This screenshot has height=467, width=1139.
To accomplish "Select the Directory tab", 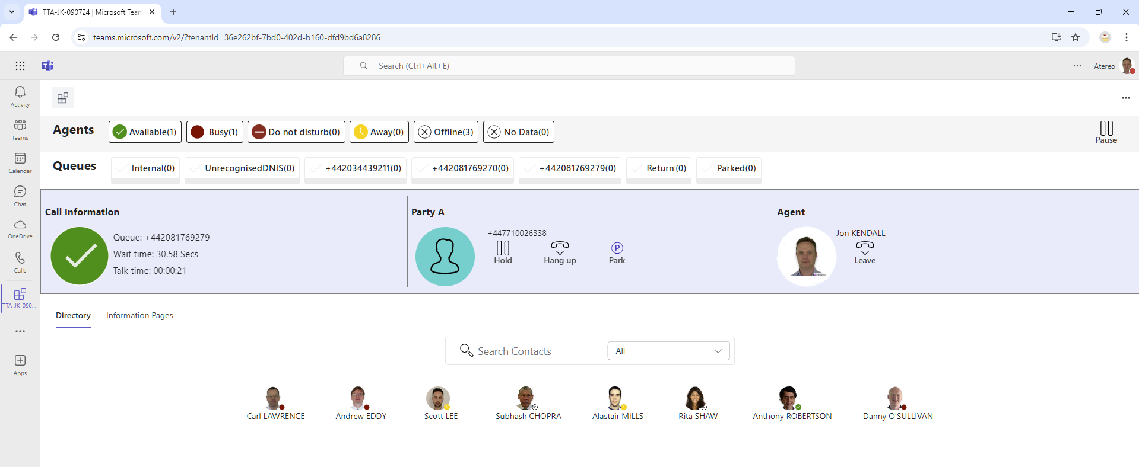I will coord(73,315).
